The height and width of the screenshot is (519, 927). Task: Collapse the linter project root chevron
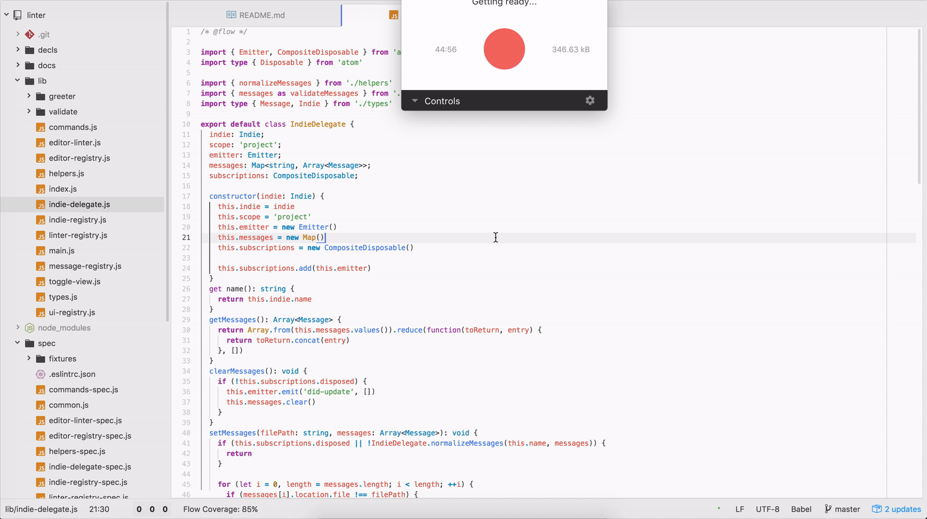6,15
